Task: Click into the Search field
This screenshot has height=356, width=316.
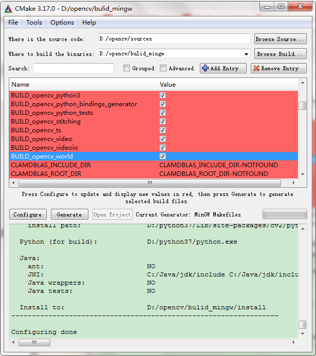Action: (73, 68)
